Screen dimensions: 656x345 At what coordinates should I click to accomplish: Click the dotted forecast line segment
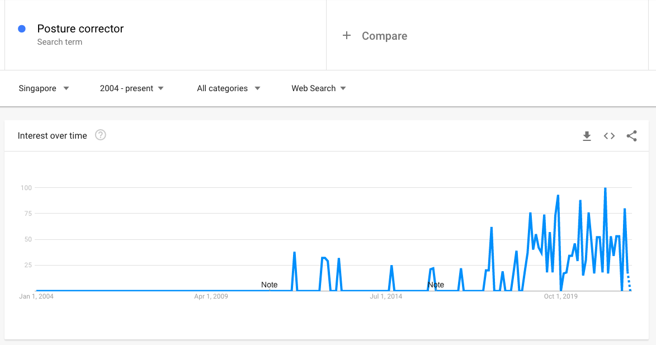pyautogui.click(x=629, y=281)
